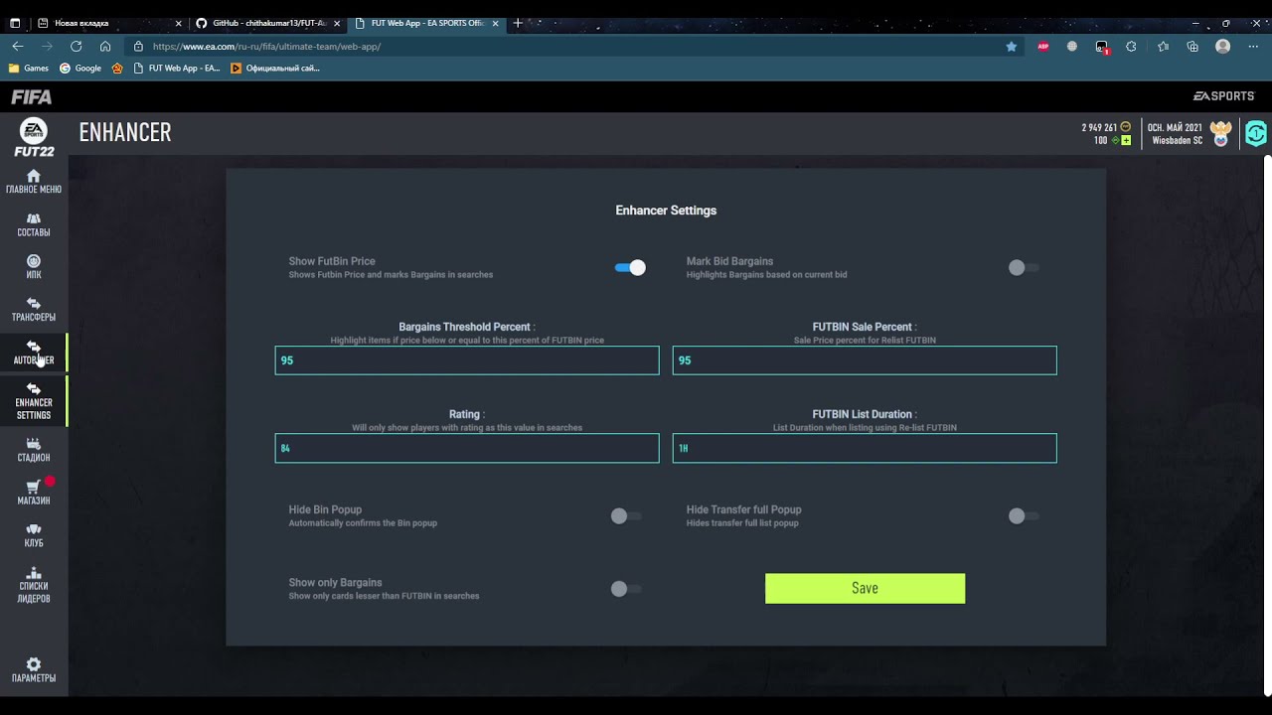Click the club crest badge

click(x=1221, y=133)
